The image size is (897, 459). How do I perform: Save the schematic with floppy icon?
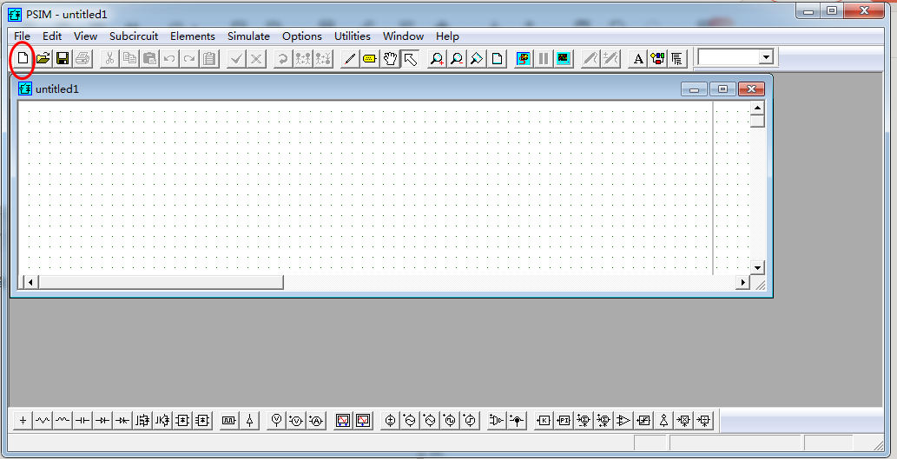[63, 58]
